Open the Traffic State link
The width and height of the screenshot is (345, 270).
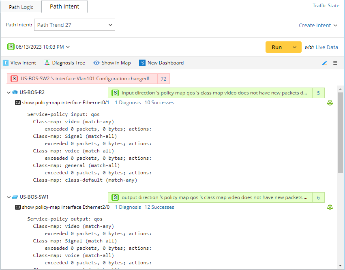[326, 6]
